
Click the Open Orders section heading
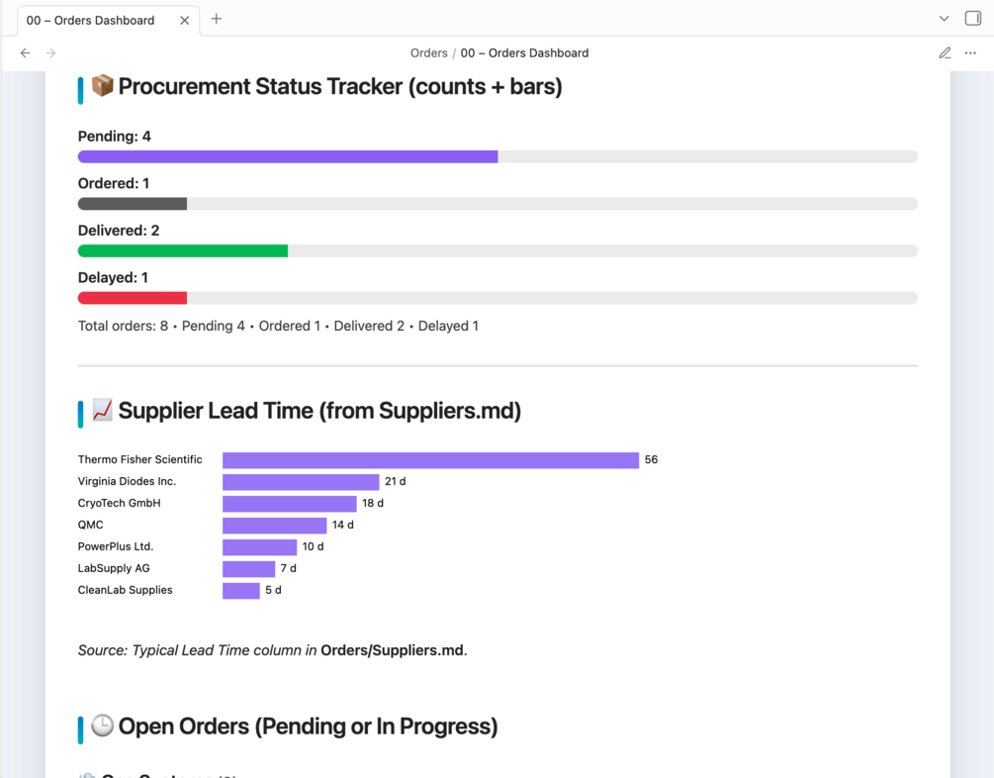(308, 727)
